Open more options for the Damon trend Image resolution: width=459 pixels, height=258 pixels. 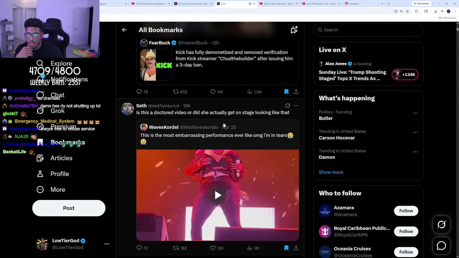(415, 152)
